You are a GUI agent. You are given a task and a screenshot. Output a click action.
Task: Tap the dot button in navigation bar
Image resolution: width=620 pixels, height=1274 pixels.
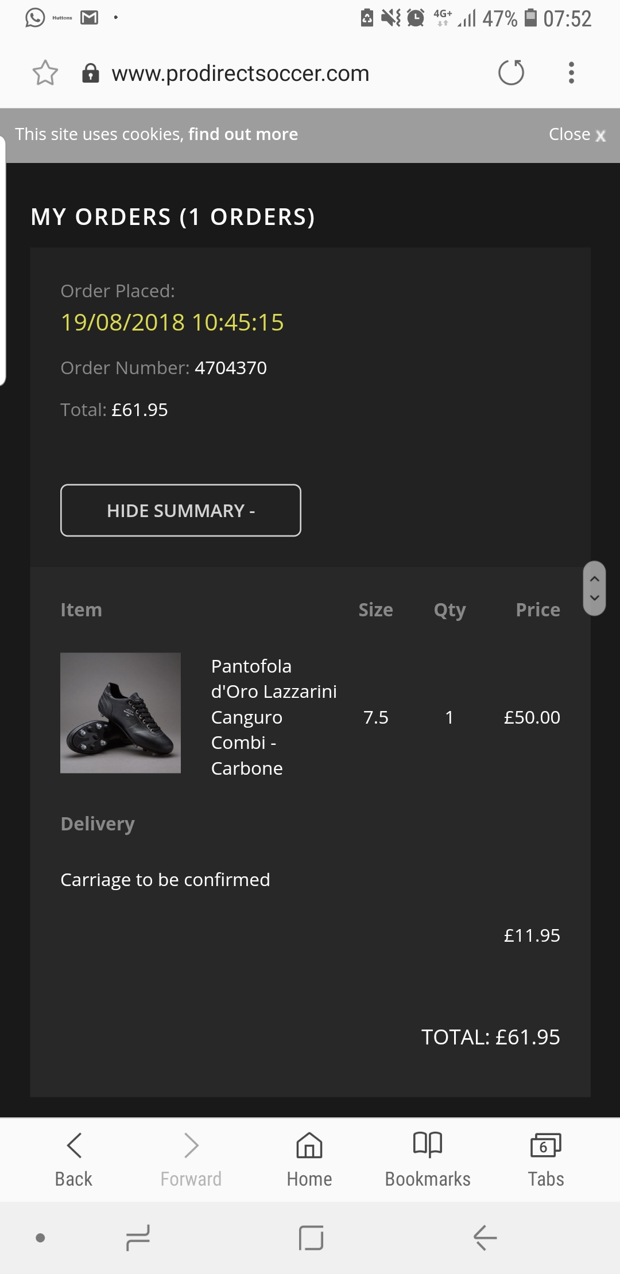[x=40, y=1238]
